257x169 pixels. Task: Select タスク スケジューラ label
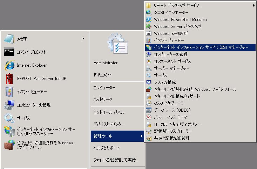pyautogui.click(x=169, y=103)
